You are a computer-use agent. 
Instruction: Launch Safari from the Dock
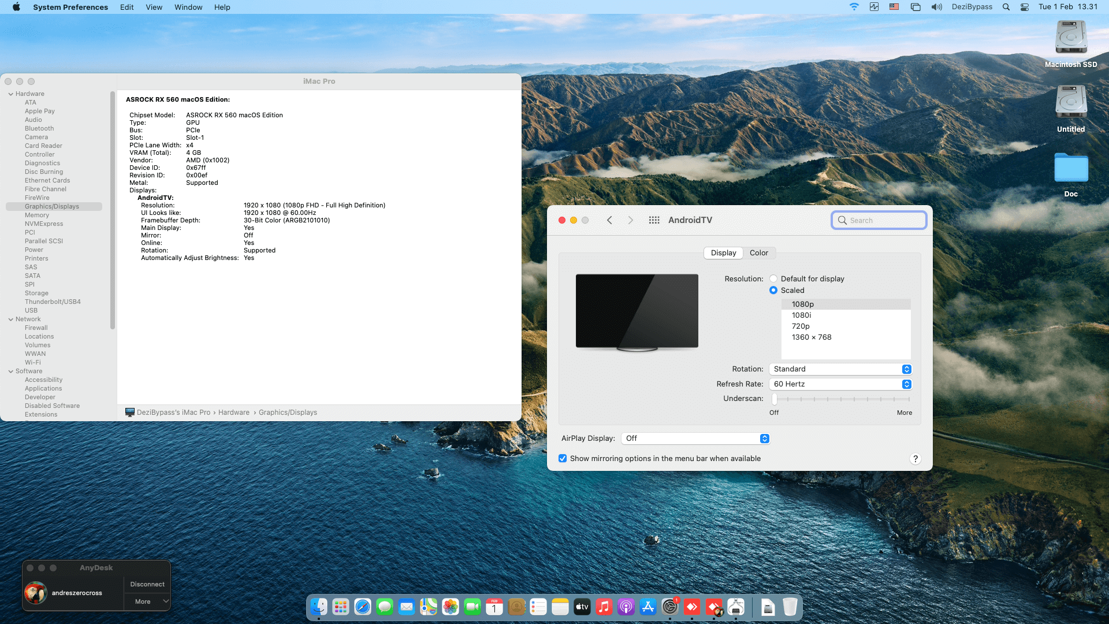coord(363,607)
